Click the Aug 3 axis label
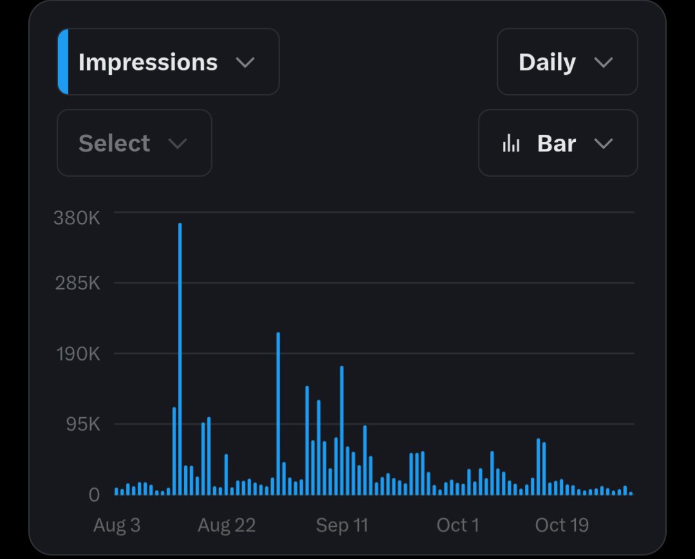Screen dimensions: 695x559 click(x=117, y=525)
